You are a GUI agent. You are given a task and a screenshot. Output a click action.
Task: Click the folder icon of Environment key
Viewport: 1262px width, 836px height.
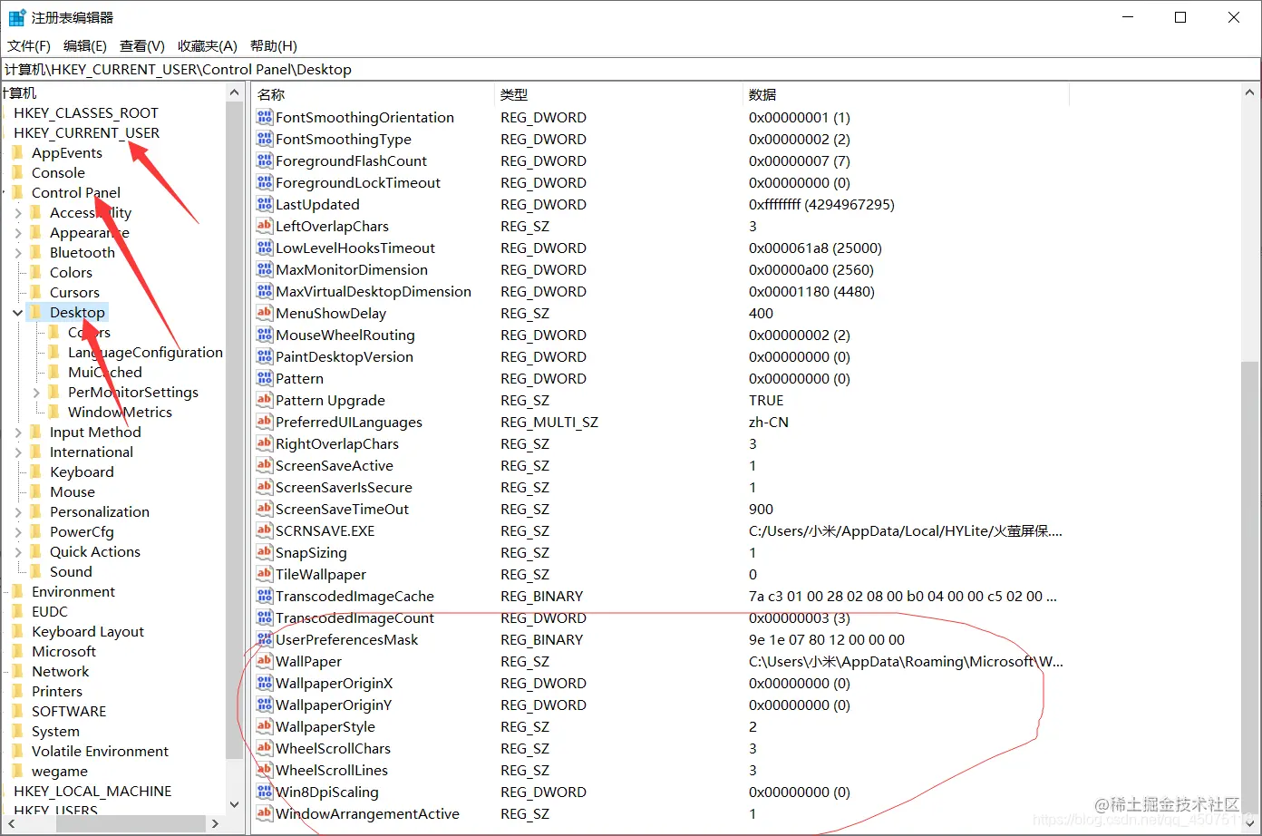[x=18, y=591]
